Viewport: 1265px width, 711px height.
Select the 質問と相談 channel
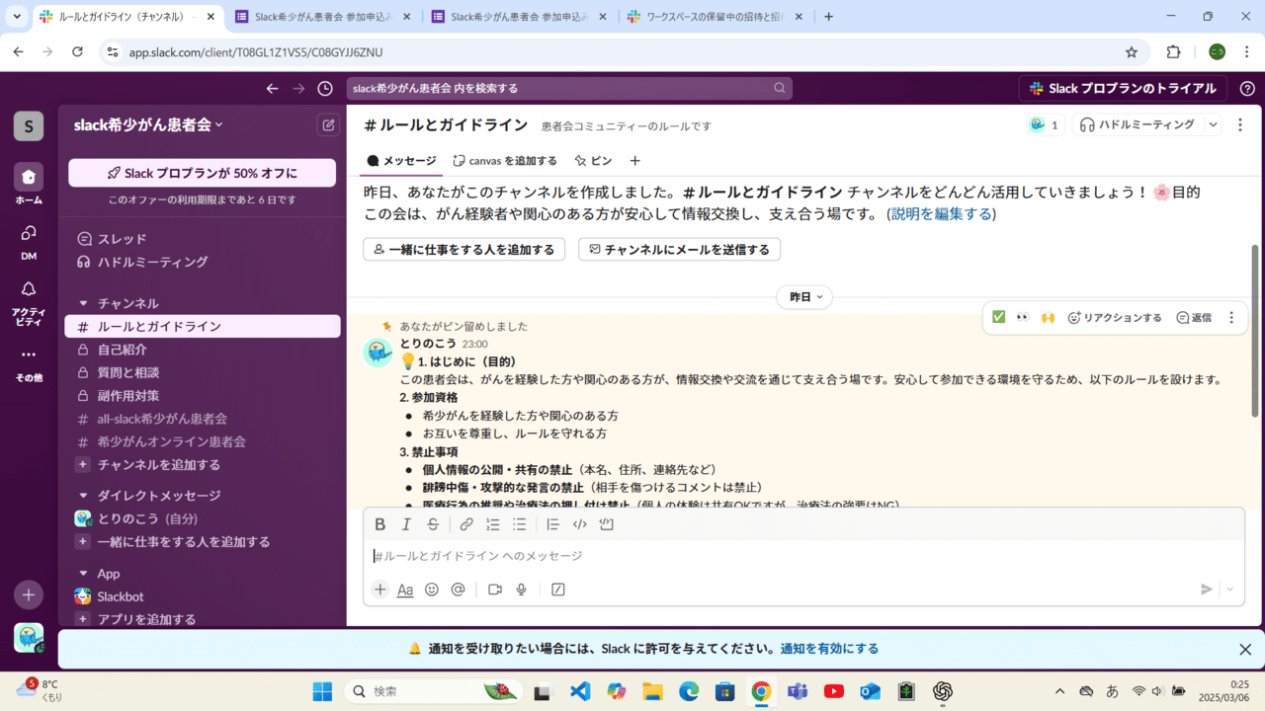(203, 372)
